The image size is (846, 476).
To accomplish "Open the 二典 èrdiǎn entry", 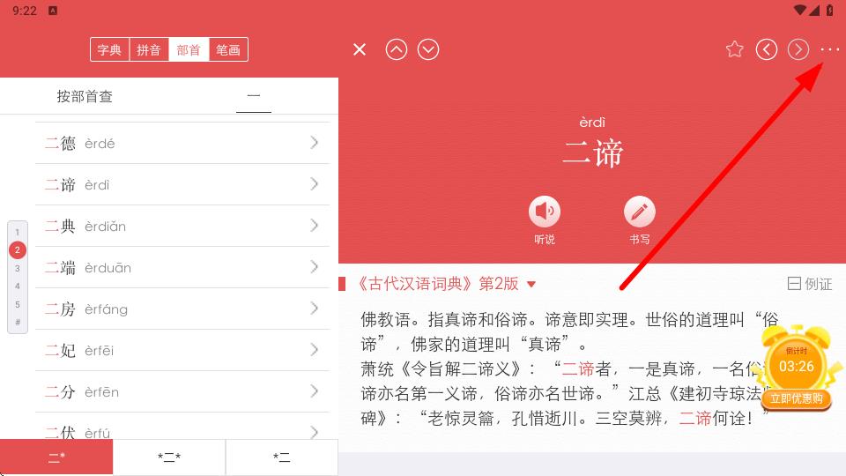I will click(x=182, y=227).
